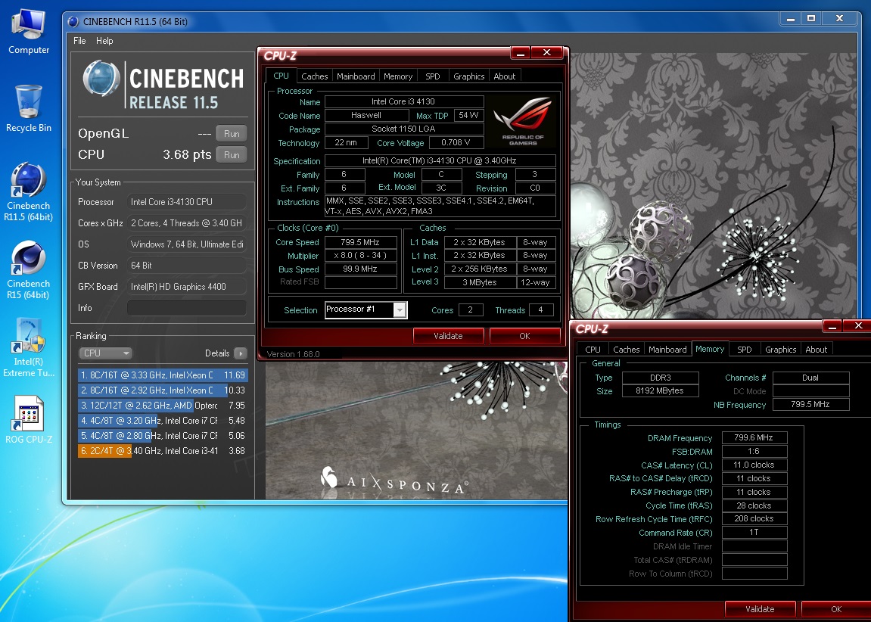
Task: Click the memory Size 8192 MBytes value
Action: (x=660, y=390)
